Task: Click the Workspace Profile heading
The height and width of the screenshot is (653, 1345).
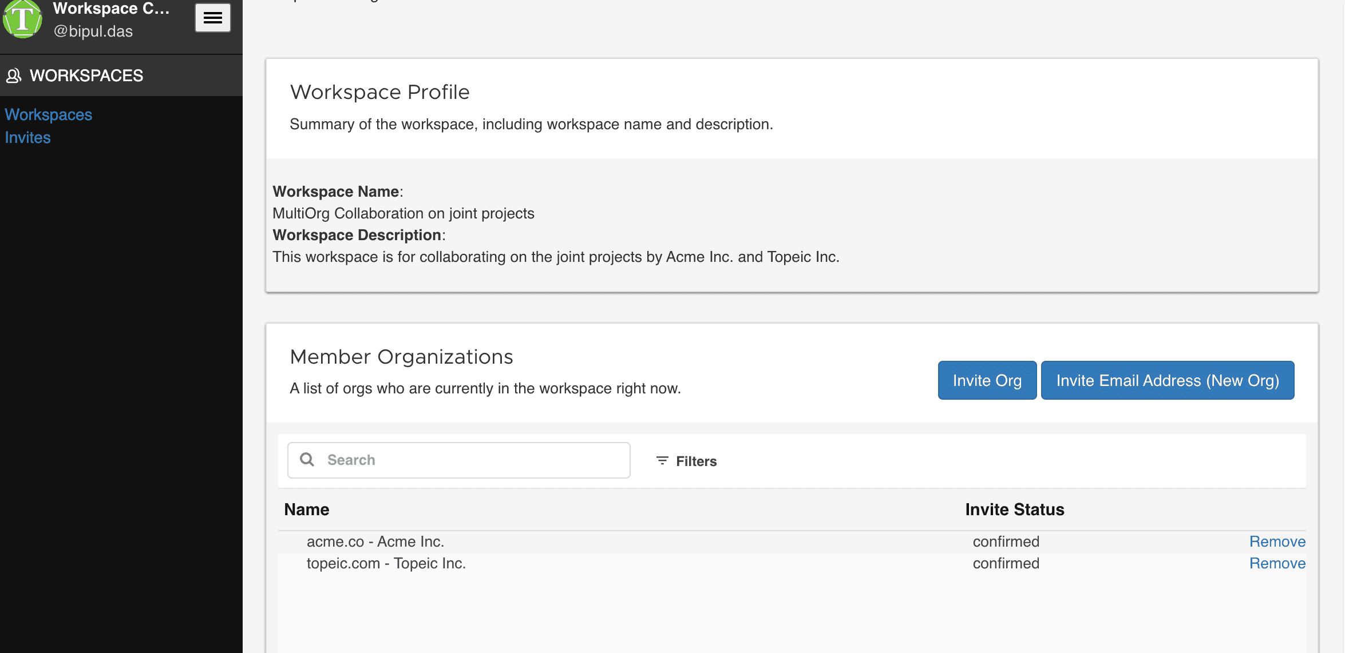Action: (380, 92)
